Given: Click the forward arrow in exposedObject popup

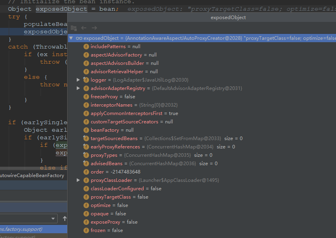Looking at the screenshot, I should 94,28.
